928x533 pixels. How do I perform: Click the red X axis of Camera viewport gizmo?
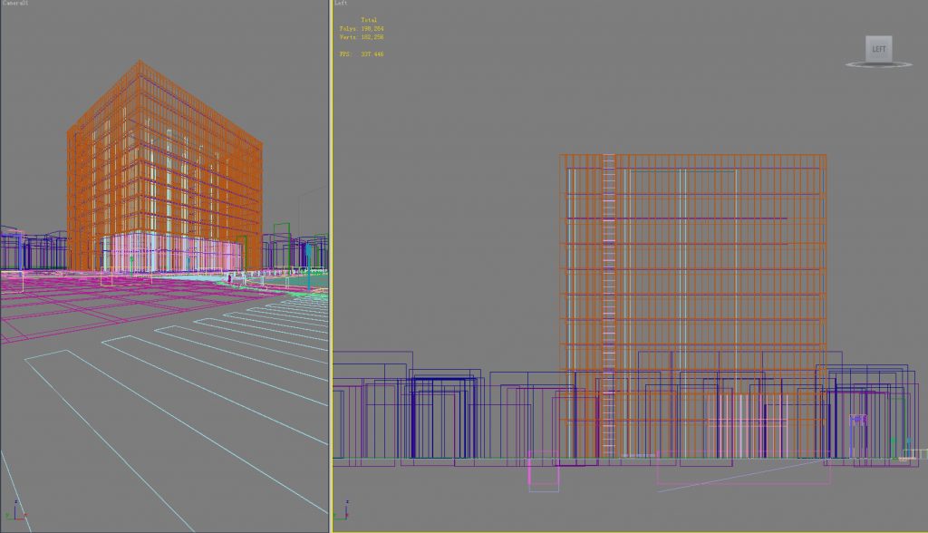point(22,518)
